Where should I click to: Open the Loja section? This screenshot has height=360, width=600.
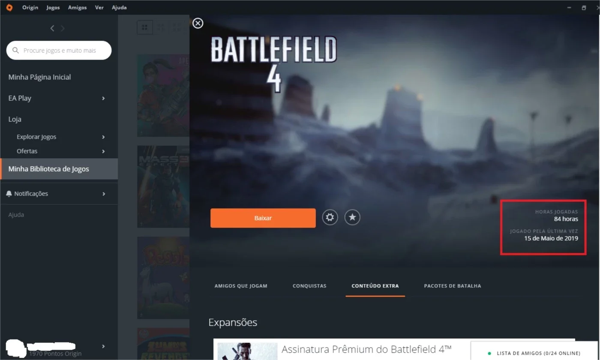coord(15,119)
